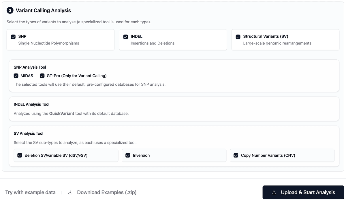This screenshot has width=346, height=201.
Task: Uncheck deletion SV/variable SV (dSV/vSV)
Action: [x=19, y=155]
